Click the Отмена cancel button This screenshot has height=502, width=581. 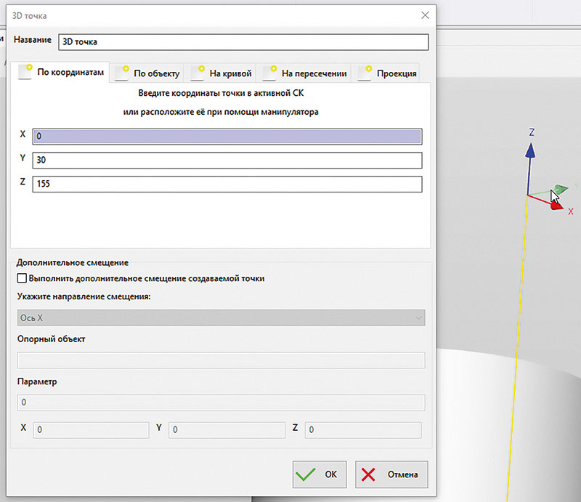[391, 474]
